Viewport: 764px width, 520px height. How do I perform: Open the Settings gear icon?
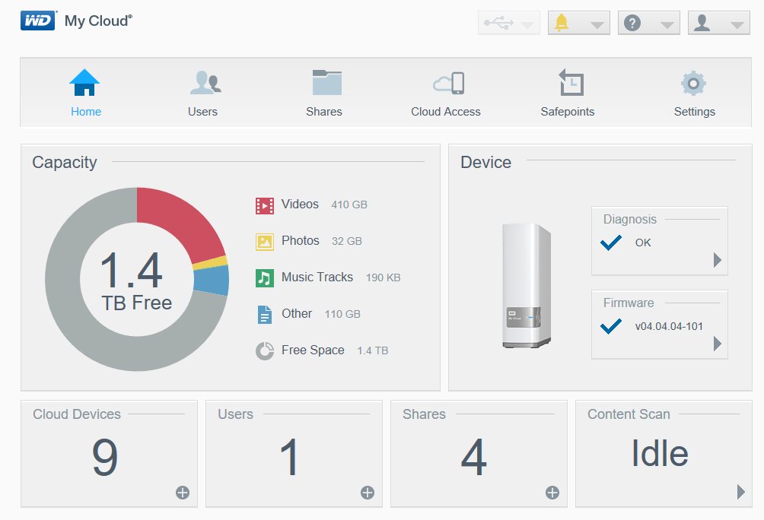coord(693,83)
